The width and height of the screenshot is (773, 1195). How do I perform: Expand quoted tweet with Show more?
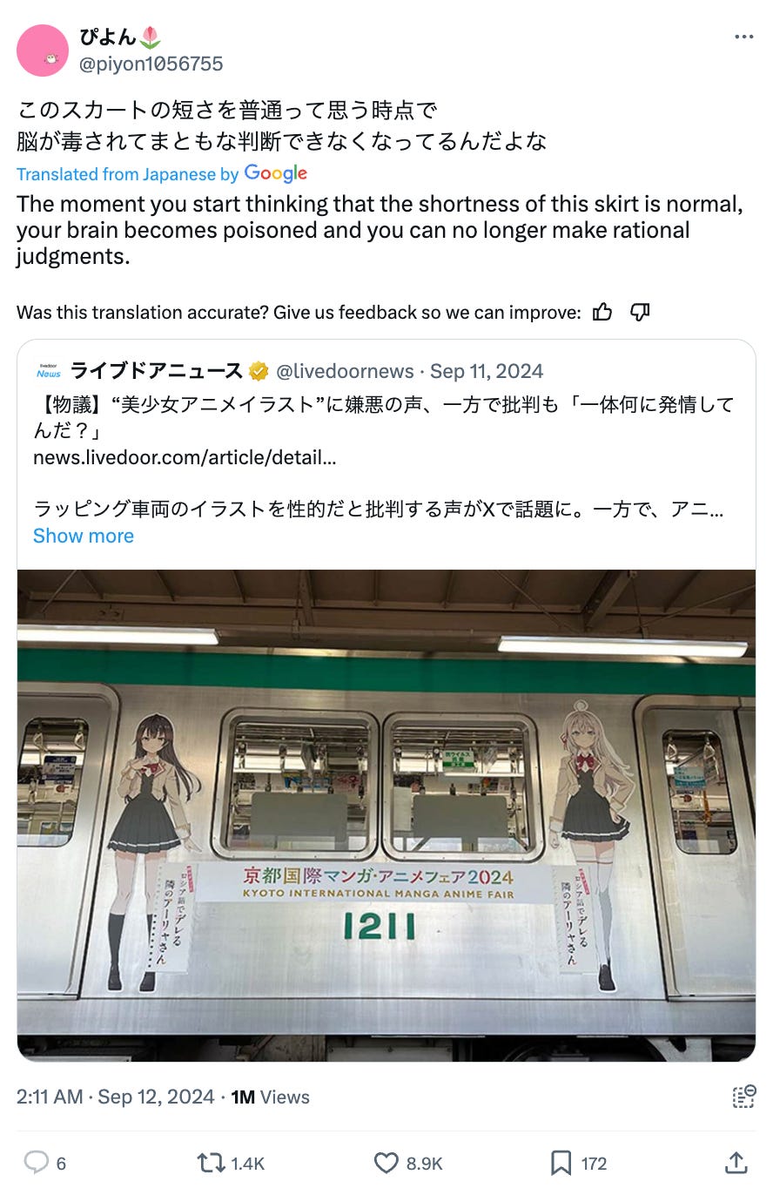[84, 536]
